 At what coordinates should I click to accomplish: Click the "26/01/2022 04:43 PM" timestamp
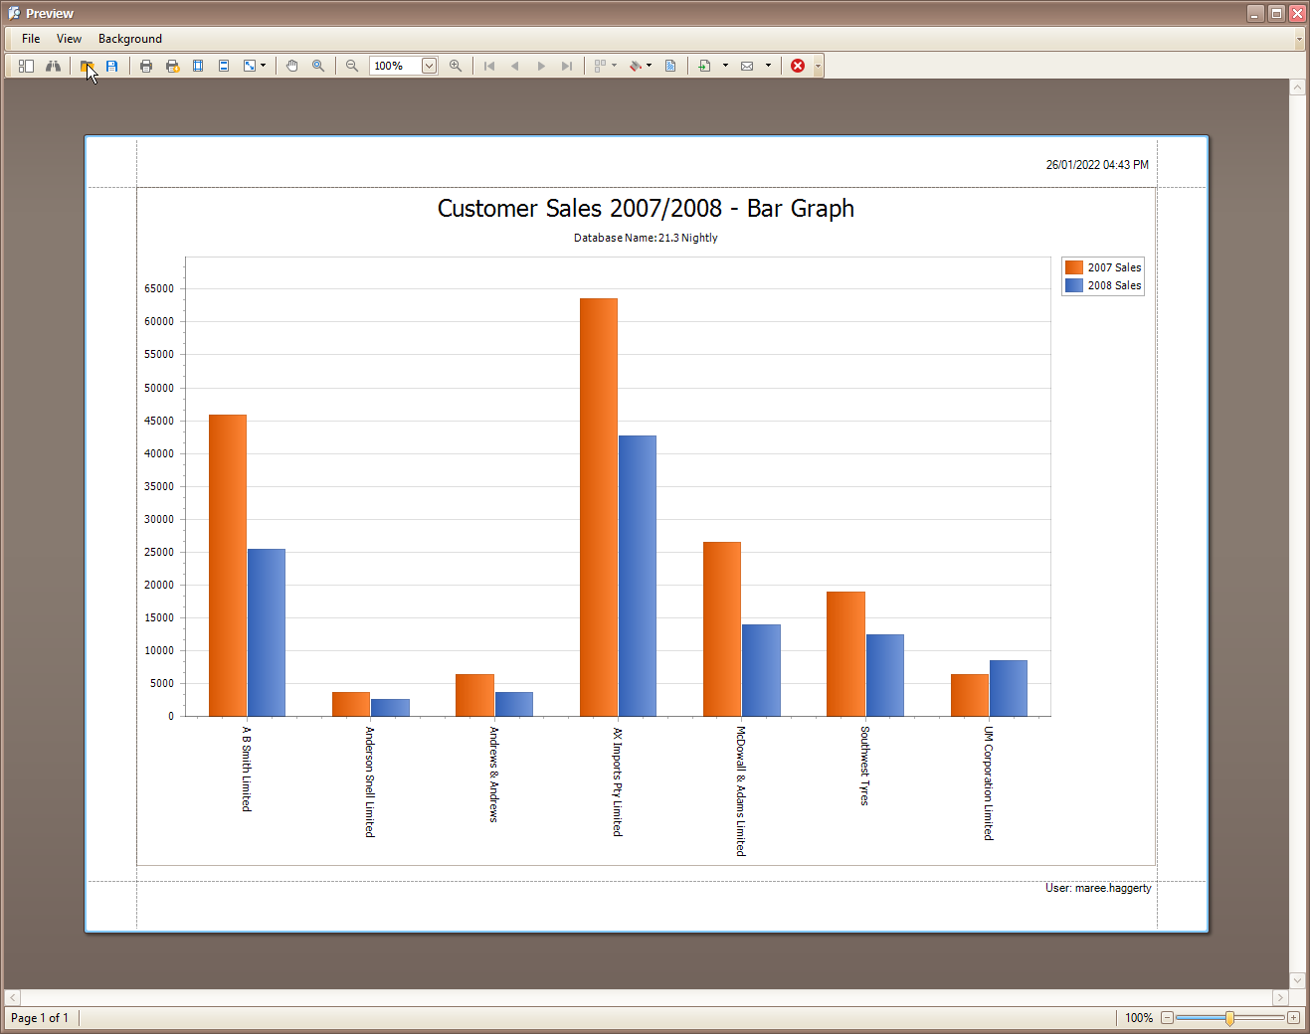click(x=1097, y=165)
